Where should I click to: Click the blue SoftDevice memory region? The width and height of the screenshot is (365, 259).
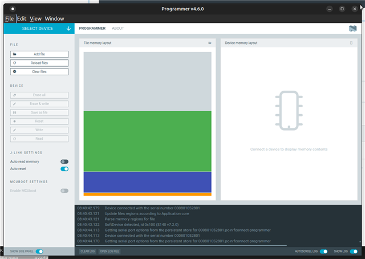click(x=147, y=182)
